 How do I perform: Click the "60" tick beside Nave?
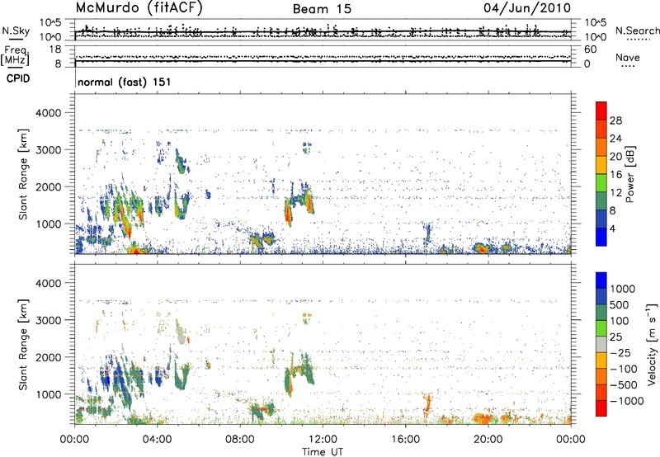pyautogui.click(x=591, y=49)
